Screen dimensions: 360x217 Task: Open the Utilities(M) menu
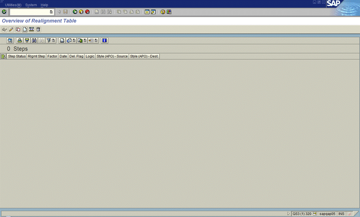click(13, 5)
